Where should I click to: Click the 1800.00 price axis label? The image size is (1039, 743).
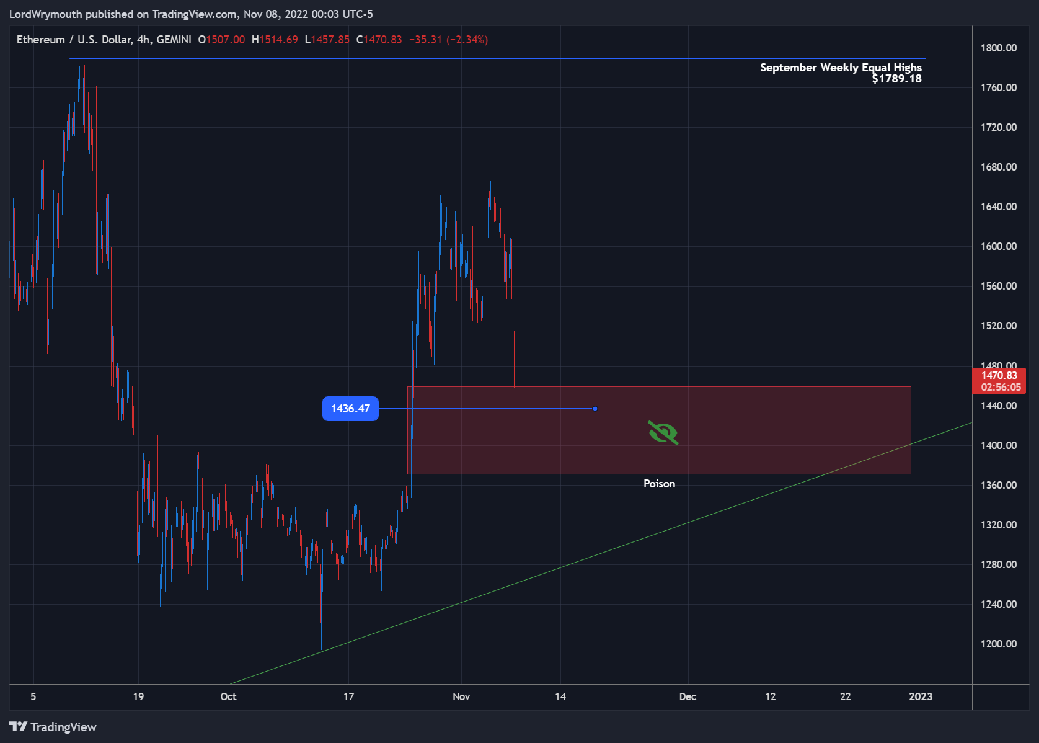click(999, 48)
